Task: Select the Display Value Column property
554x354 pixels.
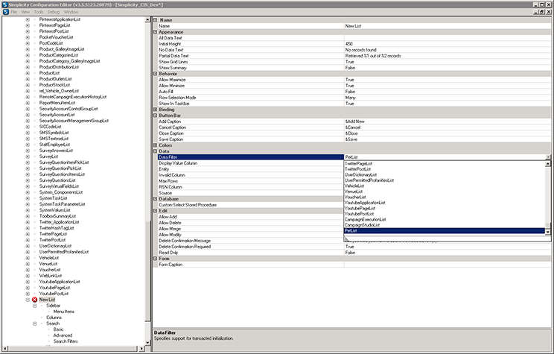Action: coord(250,163)
